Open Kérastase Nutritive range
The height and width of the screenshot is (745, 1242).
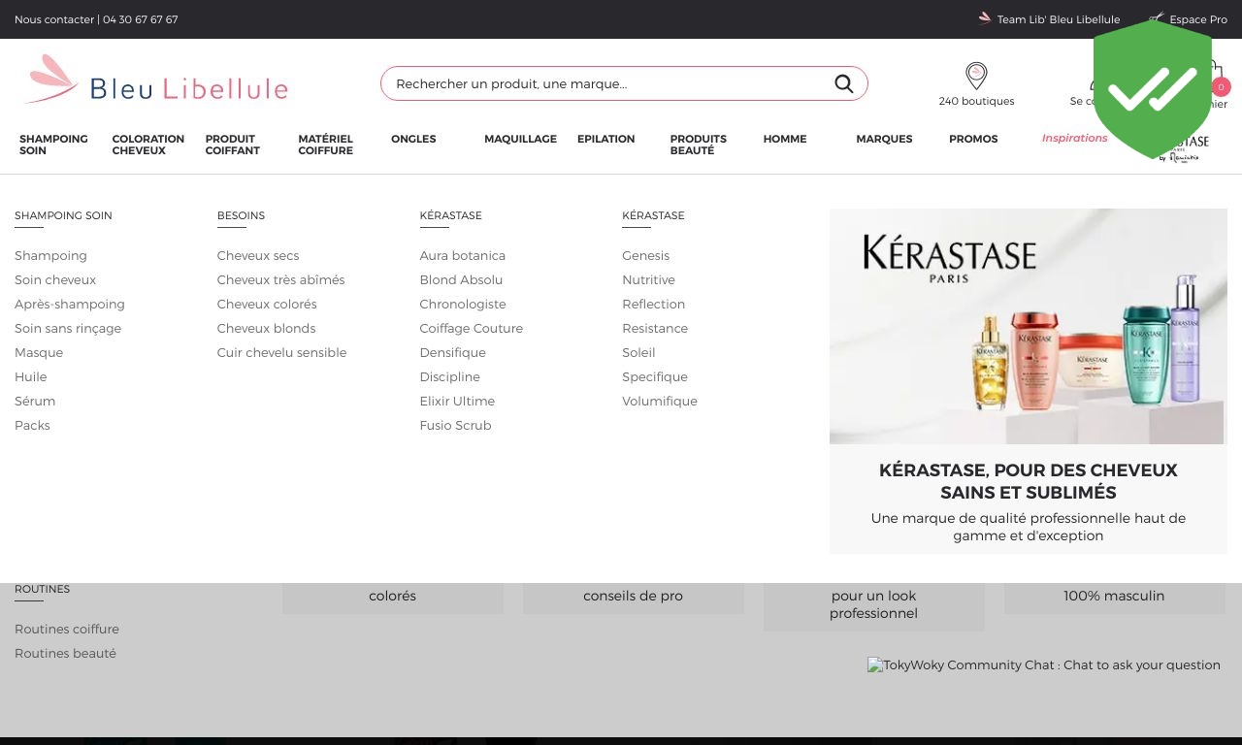pyautogui.click(x=649, y=279)
